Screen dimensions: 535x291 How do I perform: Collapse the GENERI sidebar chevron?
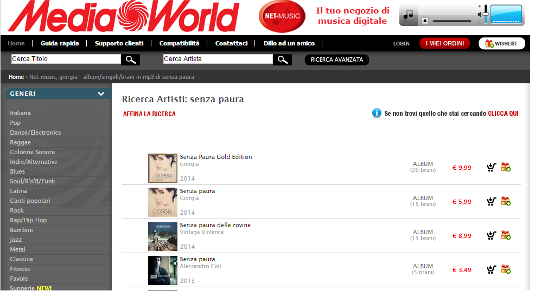[x=101, y=94]
